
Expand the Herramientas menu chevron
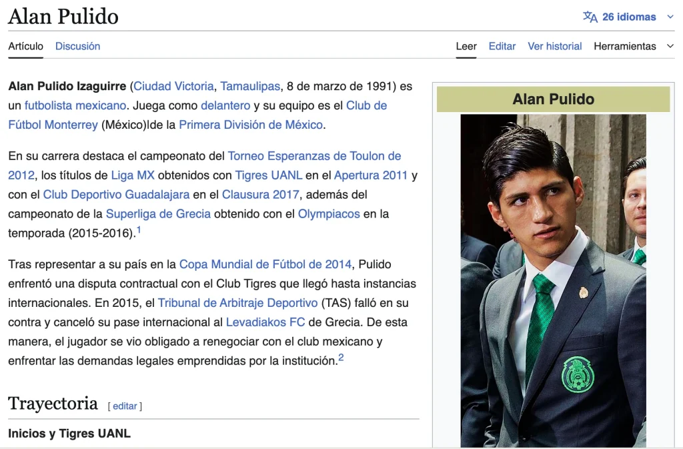[x=670, y=46]
